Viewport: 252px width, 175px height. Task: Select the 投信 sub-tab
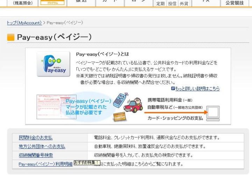172,3
